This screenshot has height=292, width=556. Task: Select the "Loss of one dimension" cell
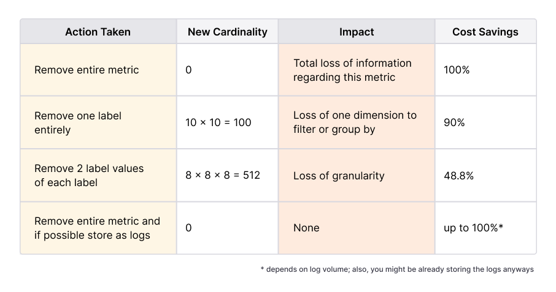click(x=355, y=122)
